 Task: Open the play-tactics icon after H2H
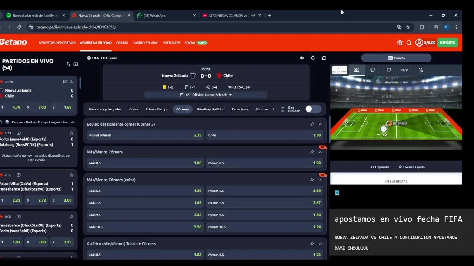421,70
